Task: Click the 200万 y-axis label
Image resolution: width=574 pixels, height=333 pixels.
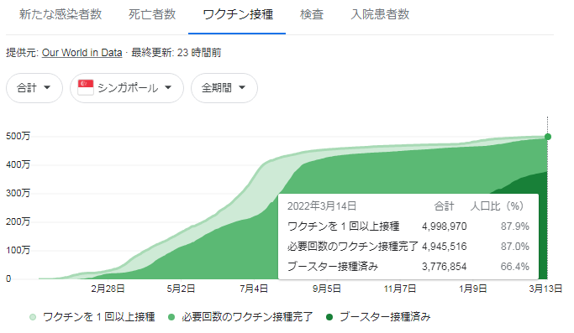Action: pyautogui.click(x=18, y=222)
